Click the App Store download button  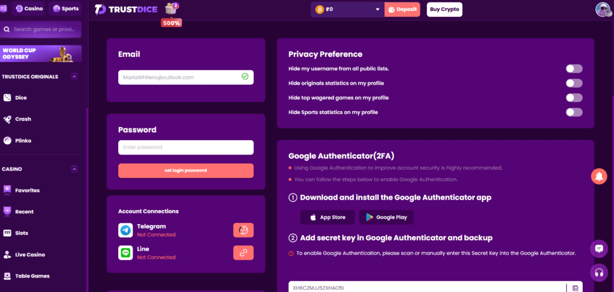(x=327, y=217)
